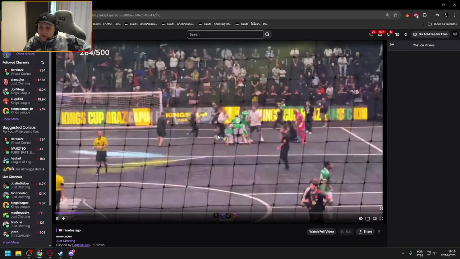The height and width of the screenshot is (259, 460).
Task: Open the Chrome extensions puzzle menu
Action: coord(424,15)
